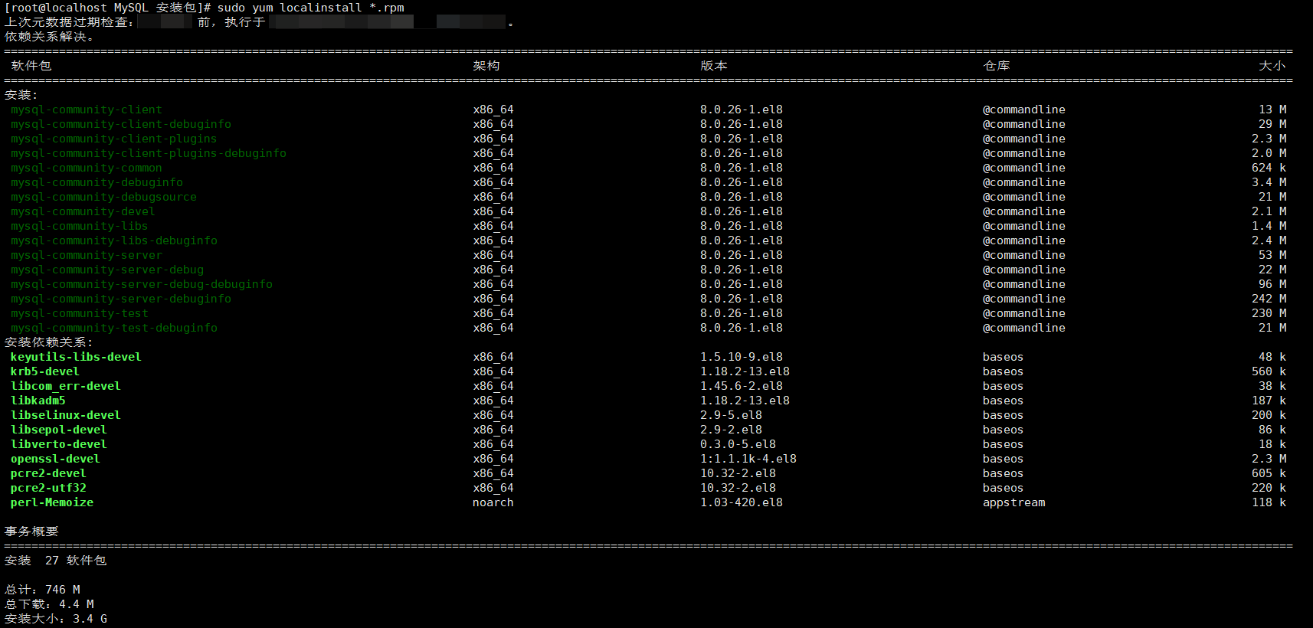Select krb5-devel dependency name

click(x=45, y=371)
